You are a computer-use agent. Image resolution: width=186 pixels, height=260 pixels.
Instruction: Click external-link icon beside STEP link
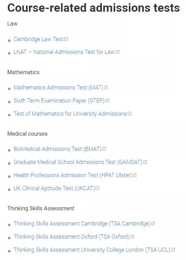click(107, 100)
